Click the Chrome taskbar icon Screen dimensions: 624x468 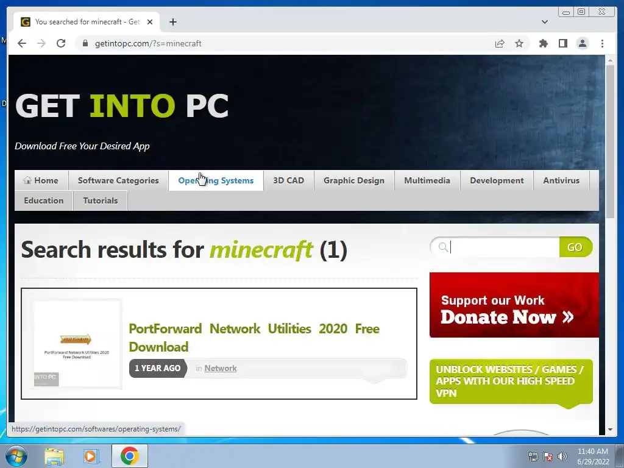tap(130, 456)
